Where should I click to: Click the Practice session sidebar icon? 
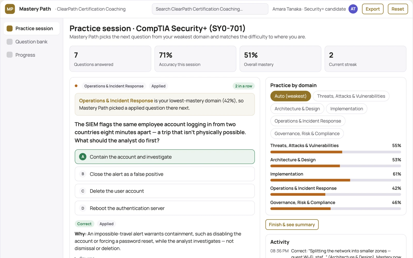coord(10,28)
